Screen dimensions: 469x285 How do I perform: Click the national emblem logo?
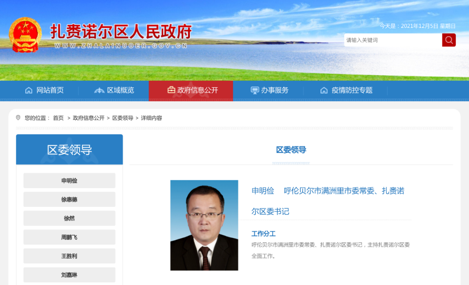[x=26, y=35]
